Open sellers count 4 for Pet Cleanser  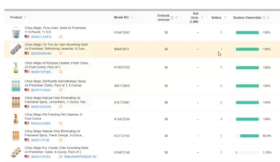click(221, 119)
